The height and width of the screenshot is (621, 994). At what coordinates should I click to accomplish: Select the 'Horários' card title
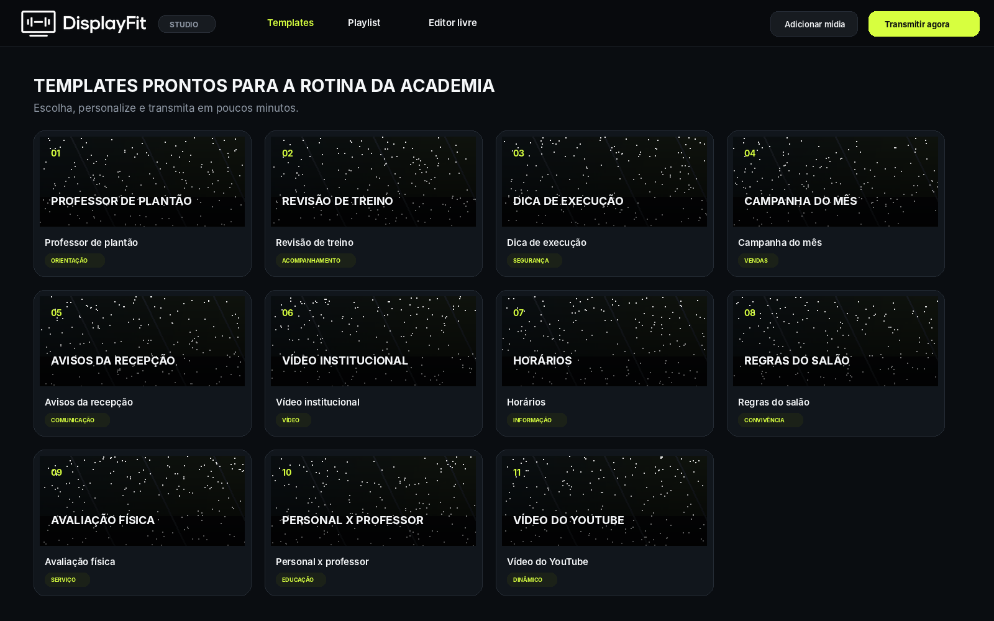point(526,402)
